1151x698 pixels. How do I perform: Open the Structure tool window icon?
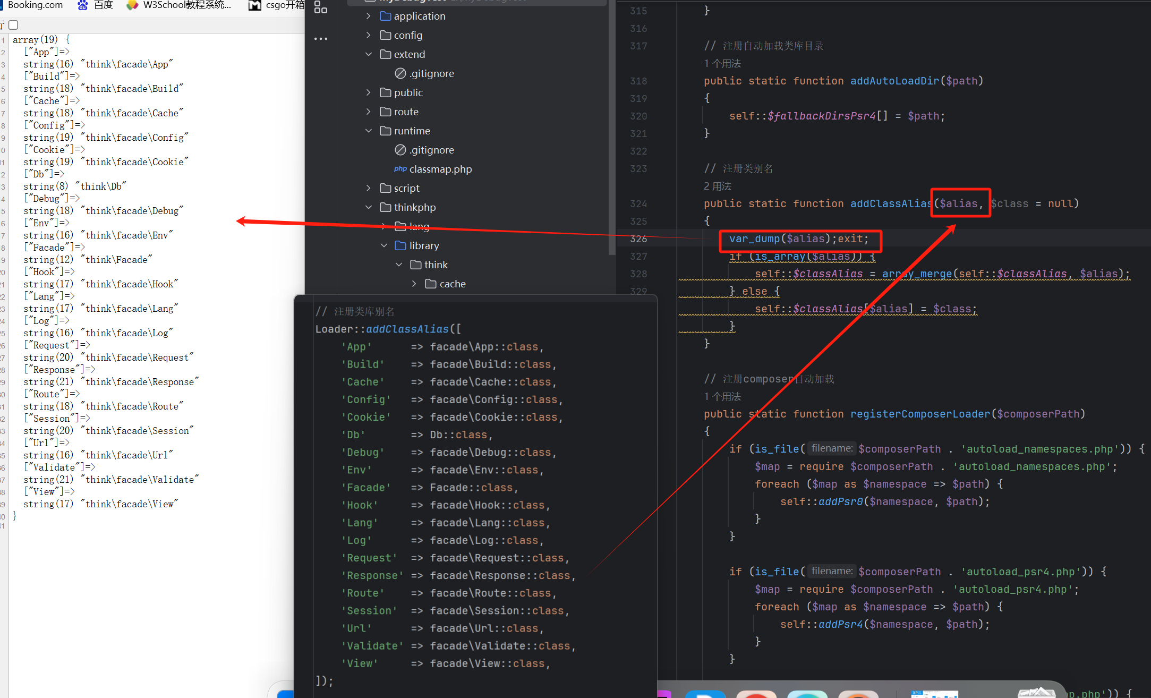(x=320, y=7)
